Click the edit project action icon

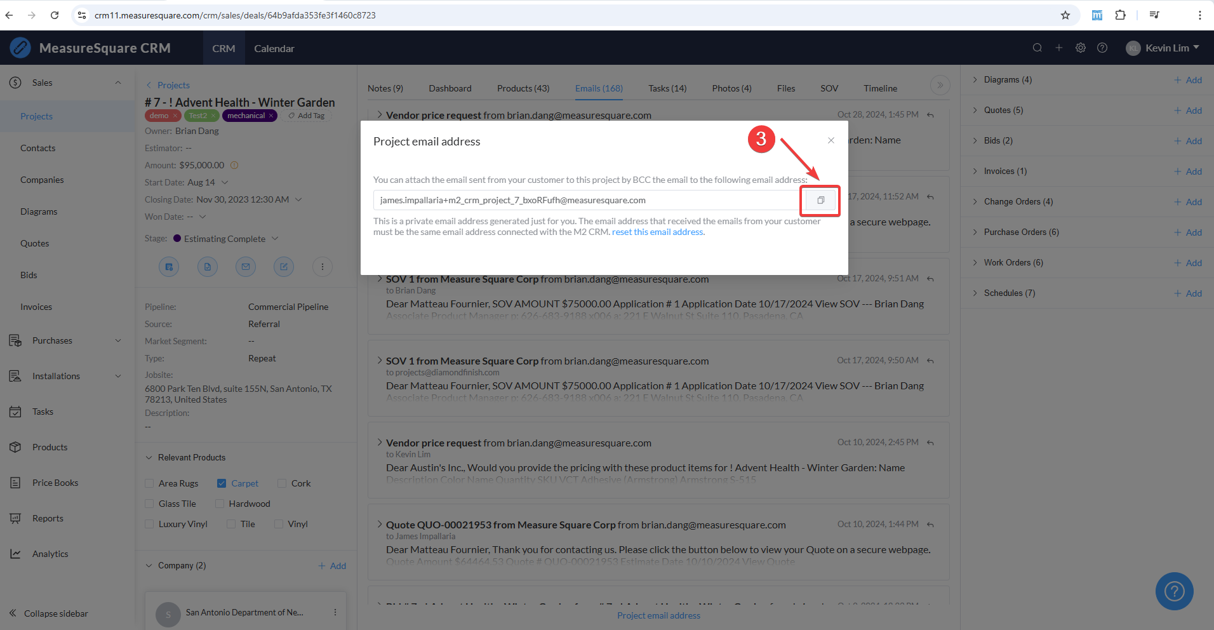[x=284, y=267]
